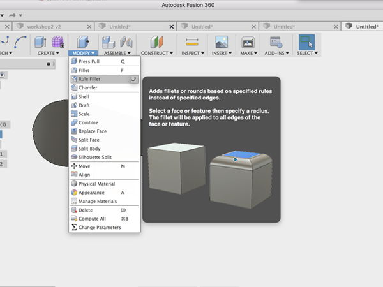Open the INSPECT dropdown
Image resolution: width=383 pixels, height=287 pixels.
tap(193, 53)
